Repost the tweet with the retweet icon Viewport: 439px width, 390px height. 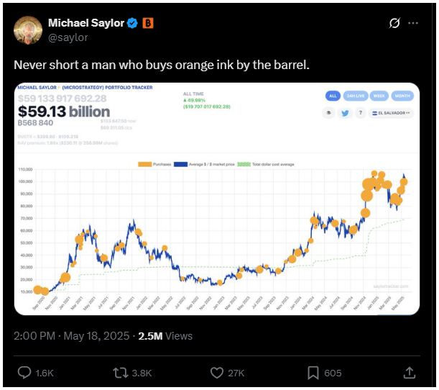(x=121, y=373)
